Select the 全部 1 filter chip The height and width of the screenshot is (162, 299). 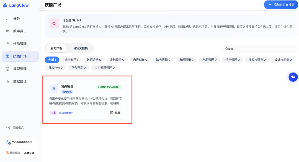pos(52,60)
